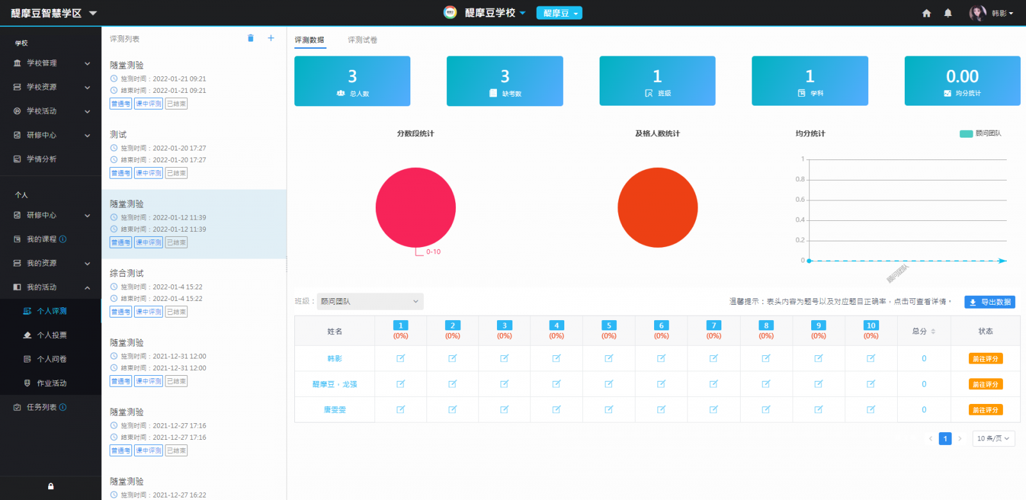The width and height of the screenshot is (1026, 500).
Task: Click 导出数据 export button
Action: 989,302
